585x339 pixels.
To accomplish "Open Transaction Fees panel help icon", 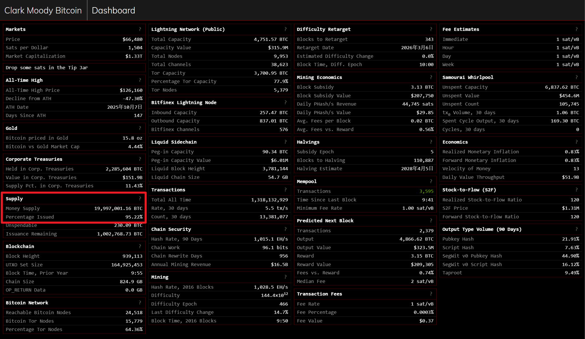I will tap(431, 294).
